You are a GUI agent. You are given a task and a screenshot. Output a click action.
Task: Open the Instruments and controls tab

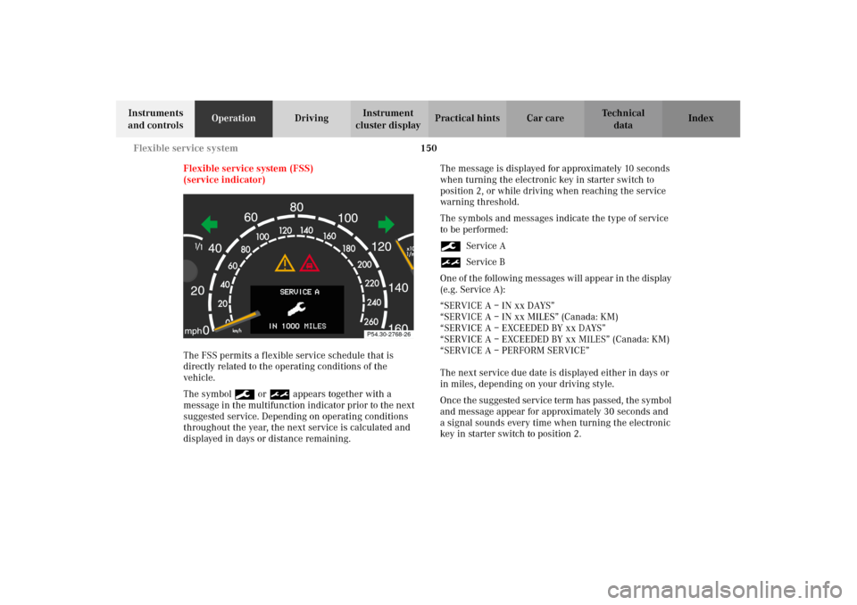[155, 119]
